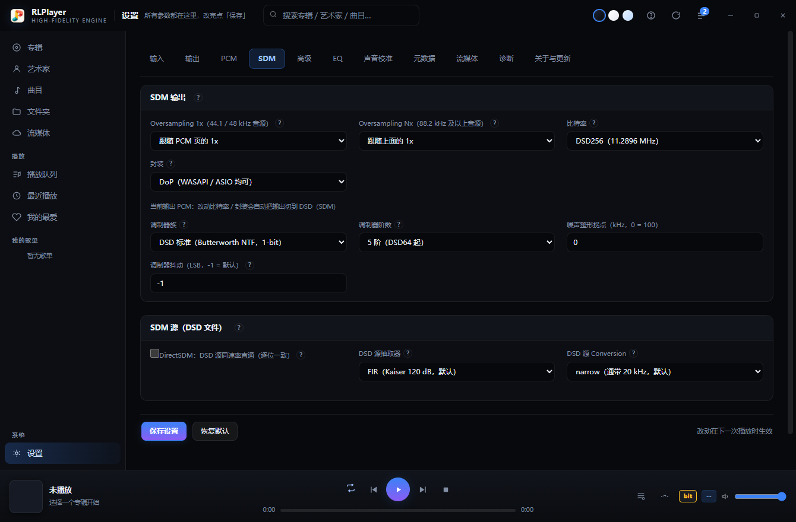Click the help icon beside DSD 源抽取器
Image resolution: width=796 pixels, height=522 pixels.
tap(408, 354)
